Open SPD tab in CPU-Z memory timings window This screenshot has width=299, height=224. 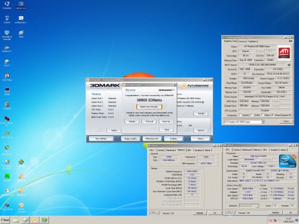tap(189, 150)
